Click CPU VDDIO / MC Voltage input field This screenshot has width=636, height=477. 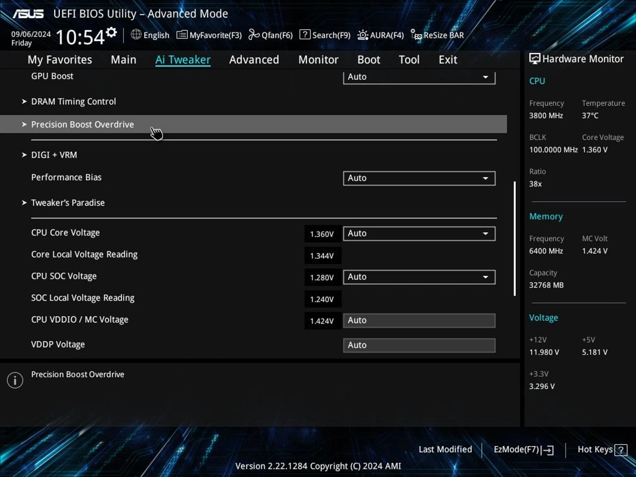point(419,320)
